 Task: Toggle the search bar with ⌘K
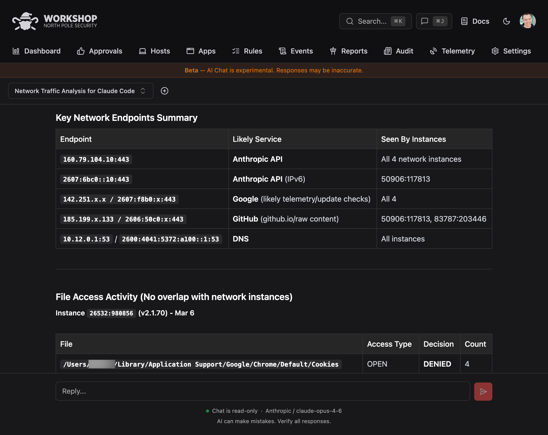pyautogui.click(x=375, y=21)
